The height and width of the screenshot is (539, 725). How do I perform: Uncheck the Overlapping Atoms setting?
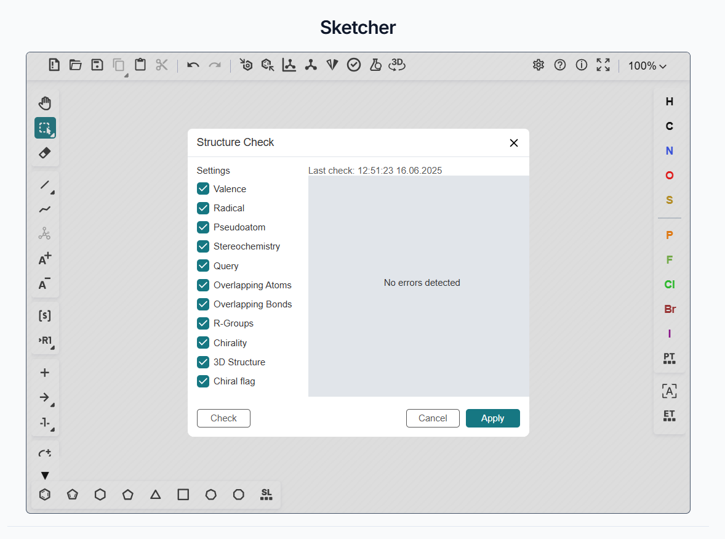click(x=203, y=285)
